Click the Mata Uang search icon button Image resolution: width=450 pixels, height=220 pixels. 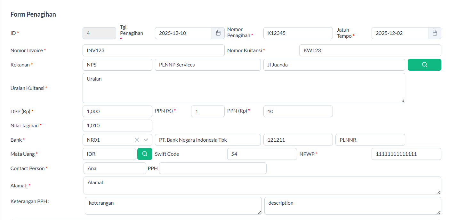145,154
